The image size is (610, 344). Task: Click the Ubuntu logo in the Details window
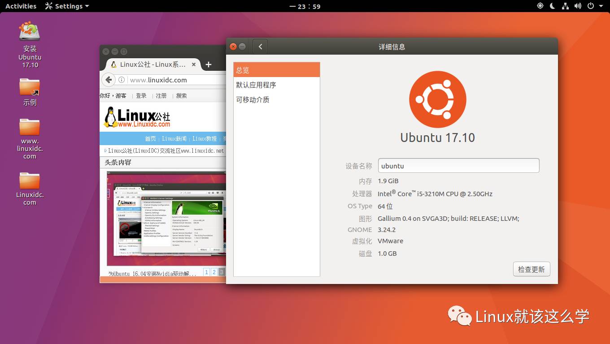(437, 99)
